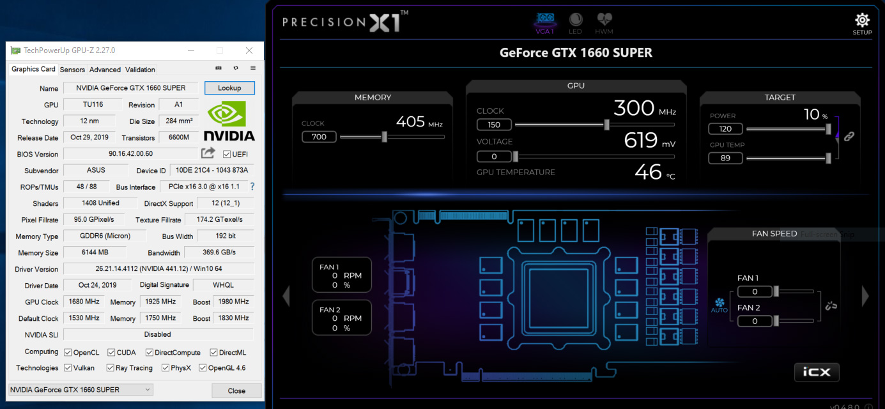Go to the previous panel with the left arrow in Precision X1
The width and height of the screenshot is (885, 409).
[x=286, y=295]
